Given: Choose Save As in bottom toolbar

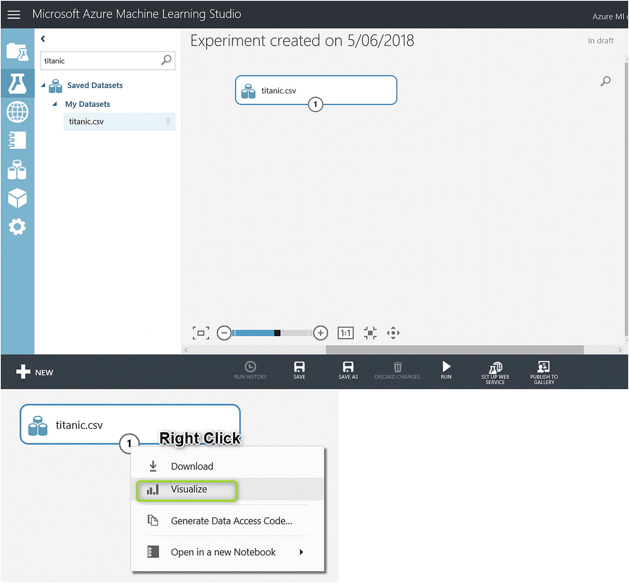Looking at the screenshot, I should click(x=348, y=371).
